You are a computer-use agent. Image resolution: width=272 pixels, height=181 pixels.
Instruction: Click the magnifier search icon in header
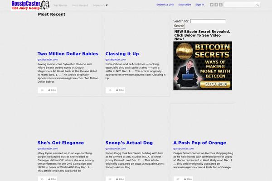click(x=257, y=5)
